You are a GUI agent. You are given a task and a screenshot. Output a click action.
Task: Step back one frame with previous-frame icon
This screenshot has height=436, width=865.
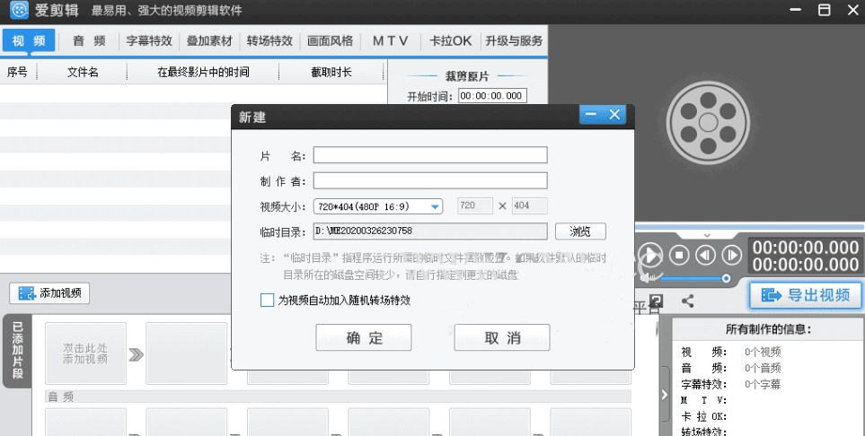[706, 255]
